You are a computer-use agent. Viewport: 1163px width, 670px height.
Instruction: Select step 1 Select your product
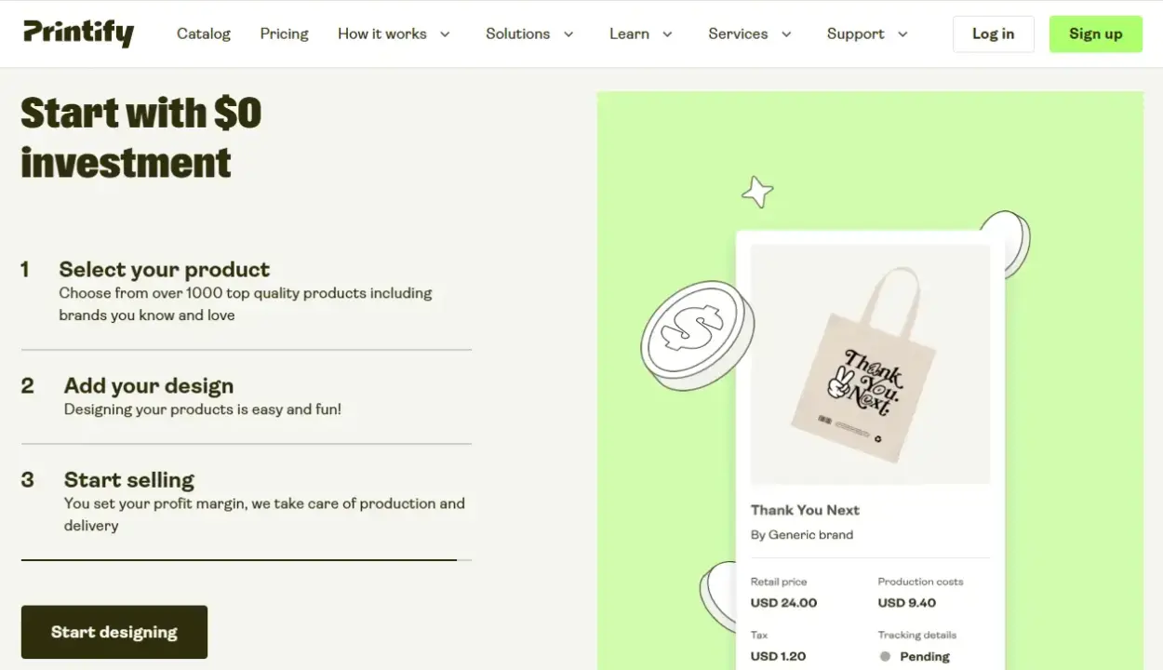click(x=164, y=270)
